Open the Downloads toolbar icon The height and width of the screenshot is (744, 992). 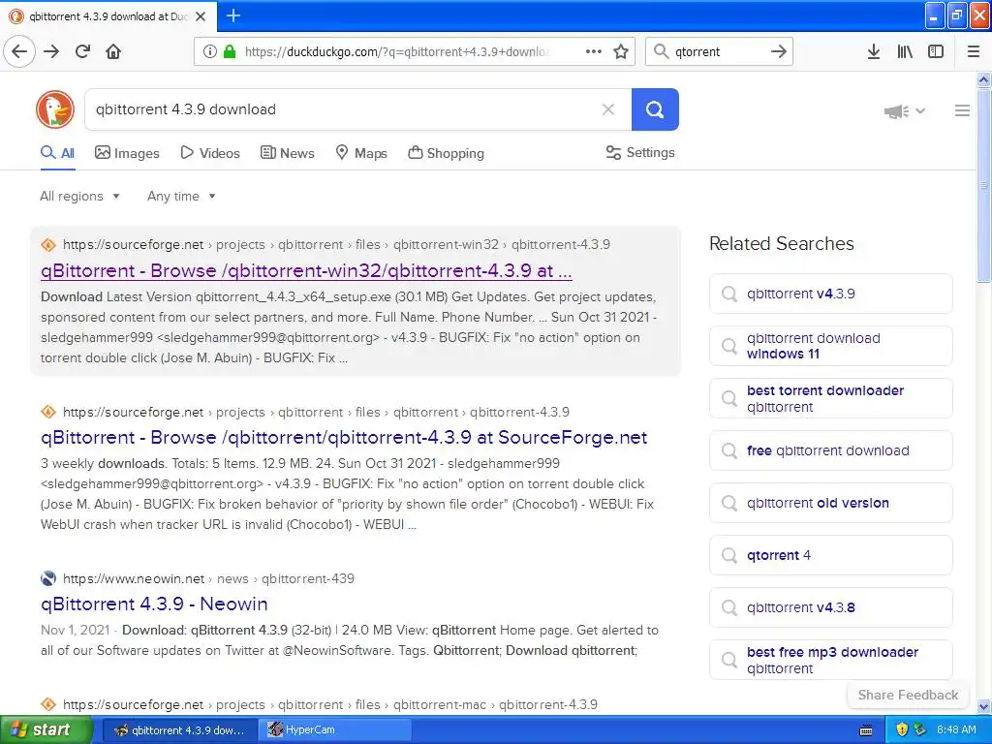click(873, 51)
